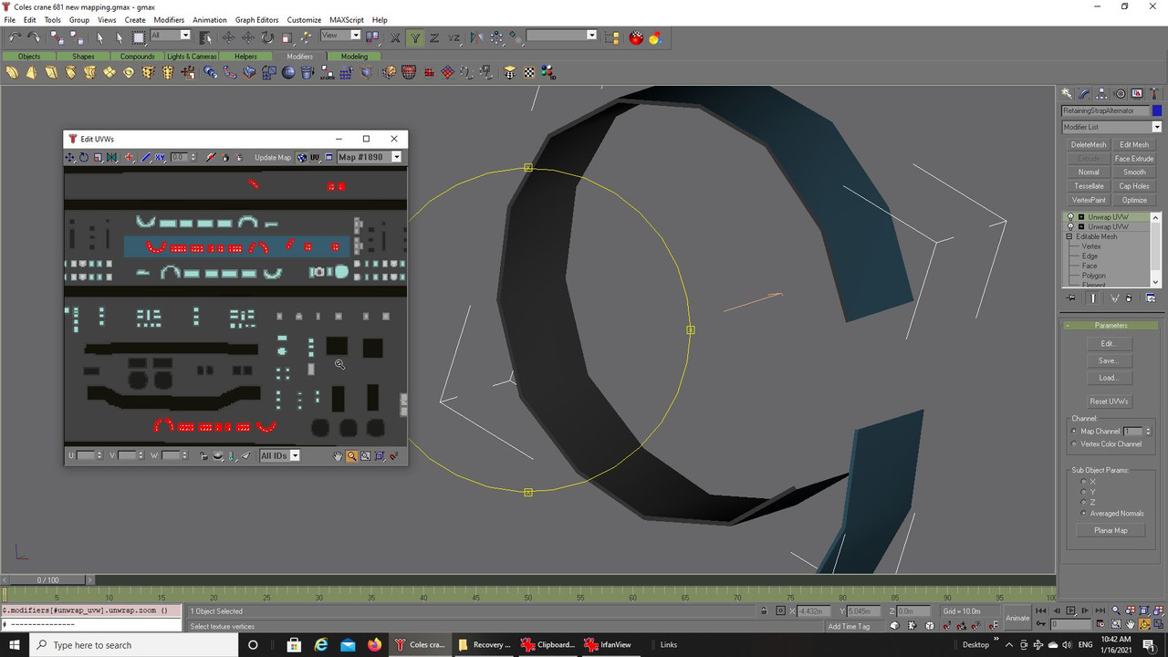Choose the Vertex Color Channel radio option
This screenshot has width=1168, height=657.
pyautogui.click(x=1074, y=444)
